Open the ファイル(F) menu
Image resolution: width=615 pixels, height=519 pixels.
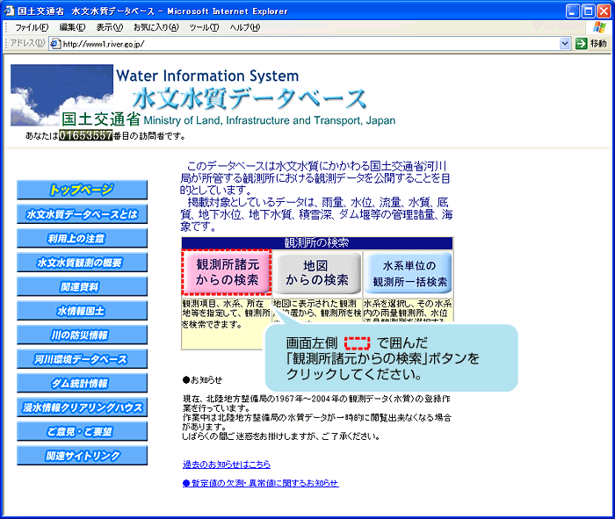32,27
